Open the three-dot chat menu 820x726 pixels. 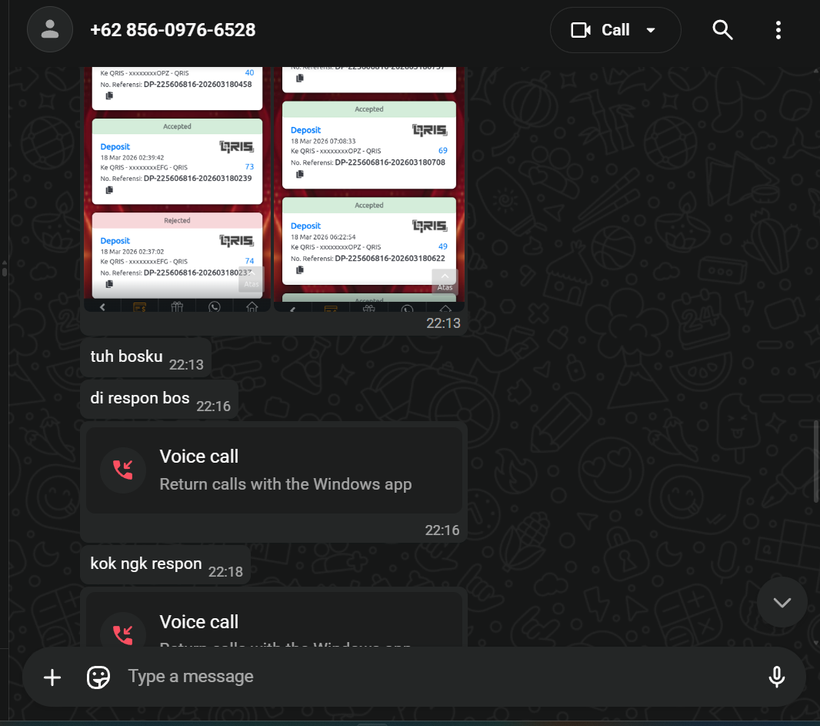778,30
